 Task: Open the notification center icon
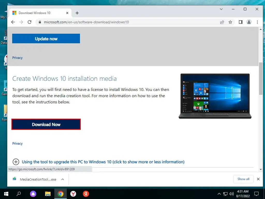[256, 194]
